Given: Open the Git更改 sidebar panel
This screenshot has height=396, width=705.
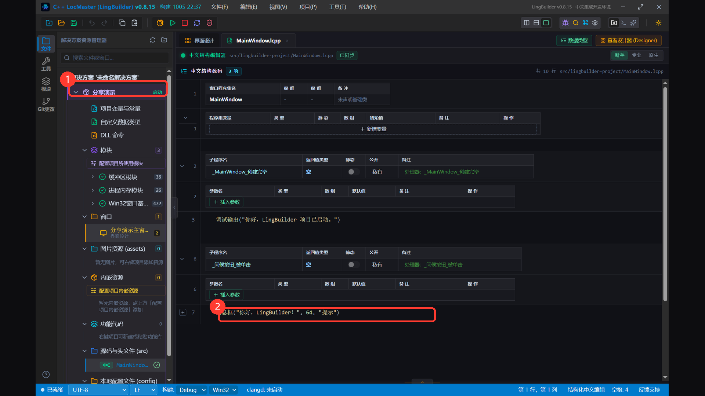Looking at the screenshot, I should click(x=46, y=104).
